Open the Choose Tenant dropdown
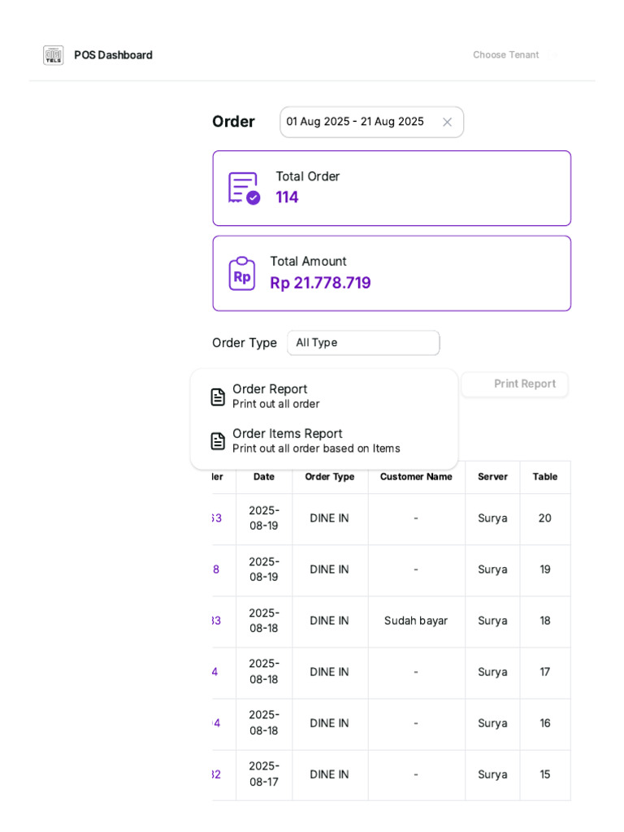The height and width of the screenshot is (832, 624). point(512,55)
